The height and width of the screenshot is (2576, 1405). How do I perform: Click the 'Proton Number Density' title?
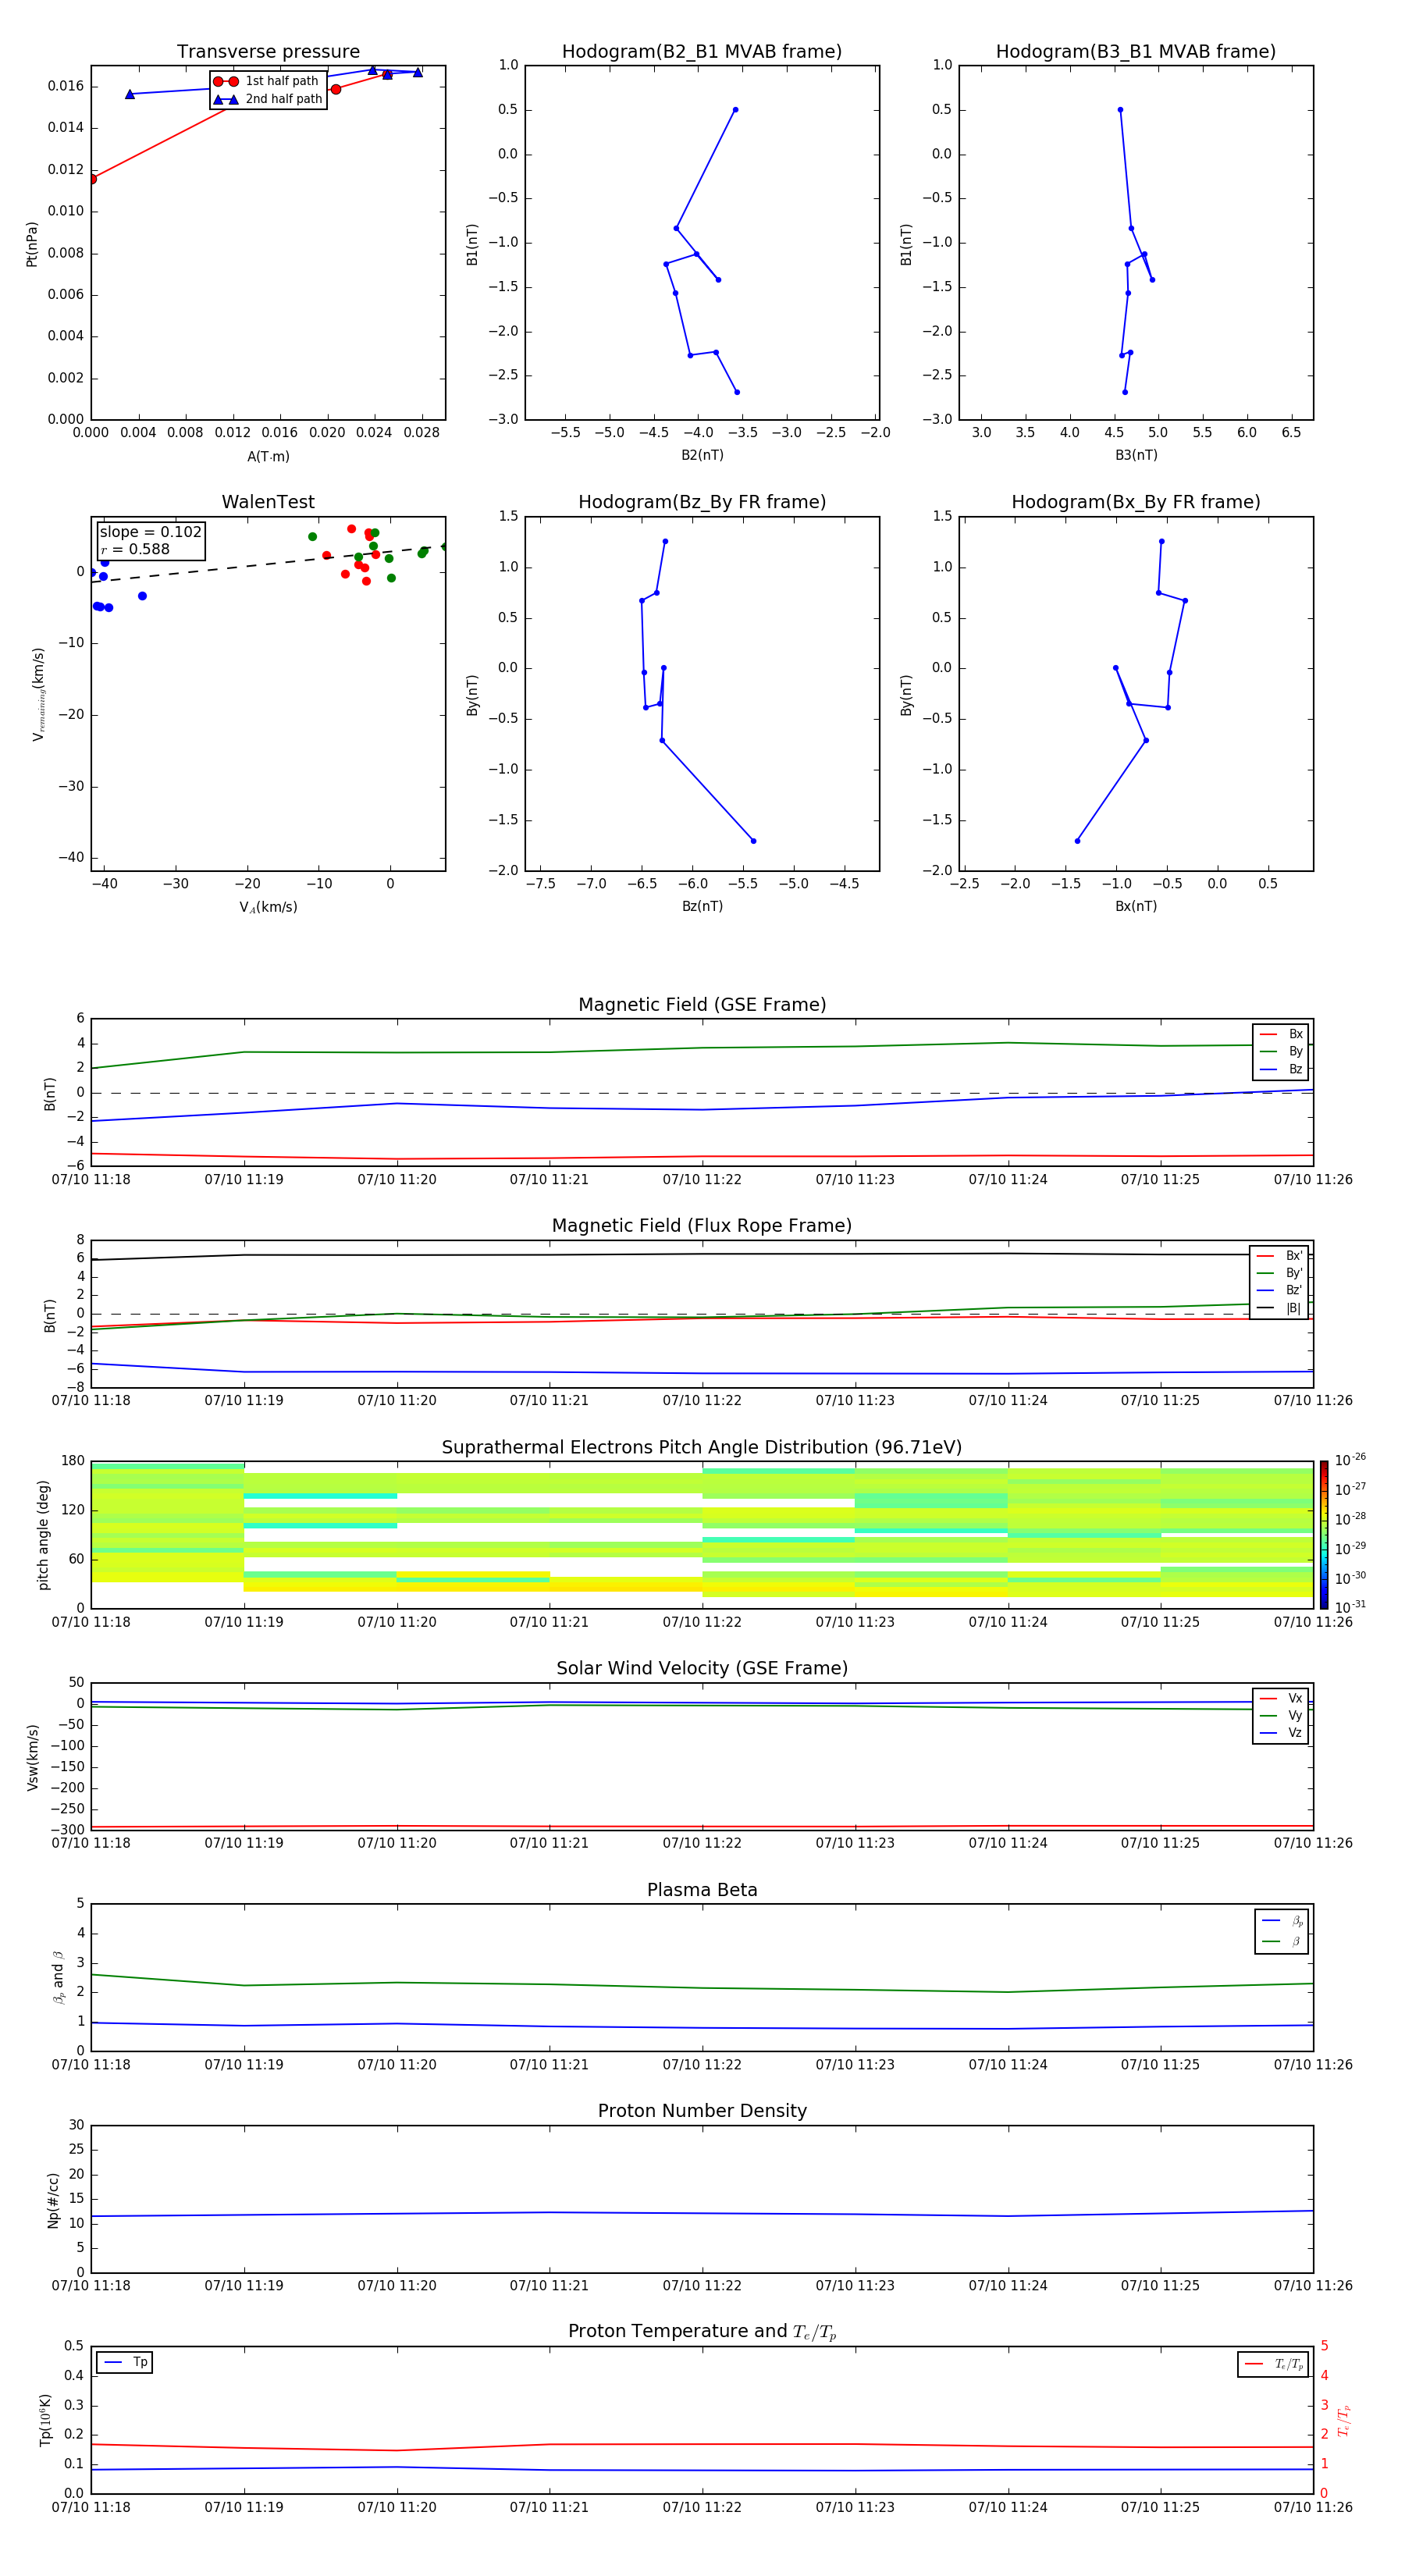pyautogui.click(x=702, y=2111)
